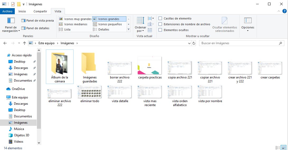
Task: Open the Archivo menu tab
Action: click(x=7, y=11)
